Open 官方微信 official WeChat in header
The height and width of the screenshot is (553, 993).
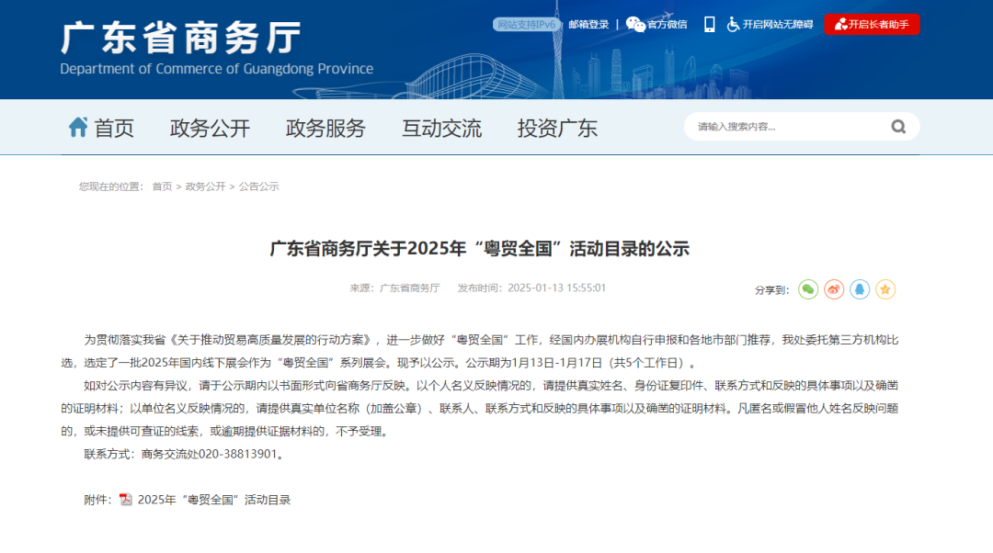[x=657, y=25]
